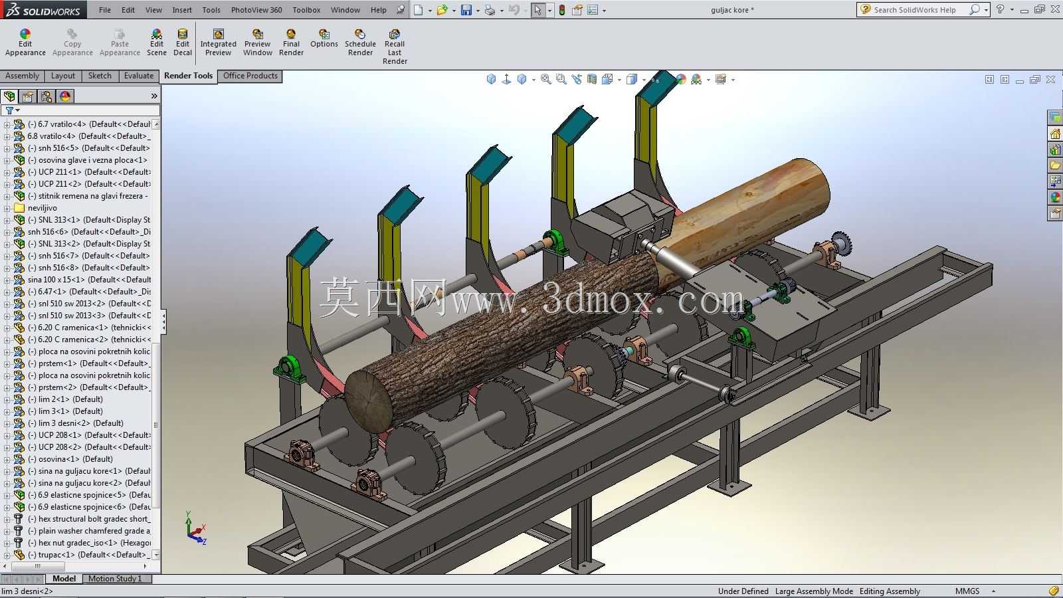The width and height of the screenshot is (1063, 598).
Task: Click the Edit Appearance tool
Action: coord(25,43)
